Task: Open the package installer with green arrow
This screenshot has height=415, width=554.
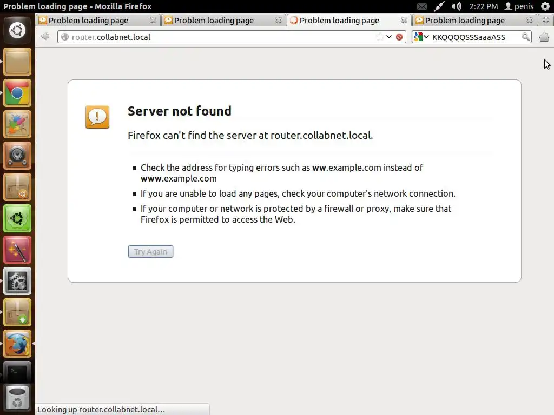Action: click(x=17, y=313)
